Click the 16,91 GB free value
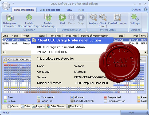Screen dimensions: 149x115 tap(134, 40)
